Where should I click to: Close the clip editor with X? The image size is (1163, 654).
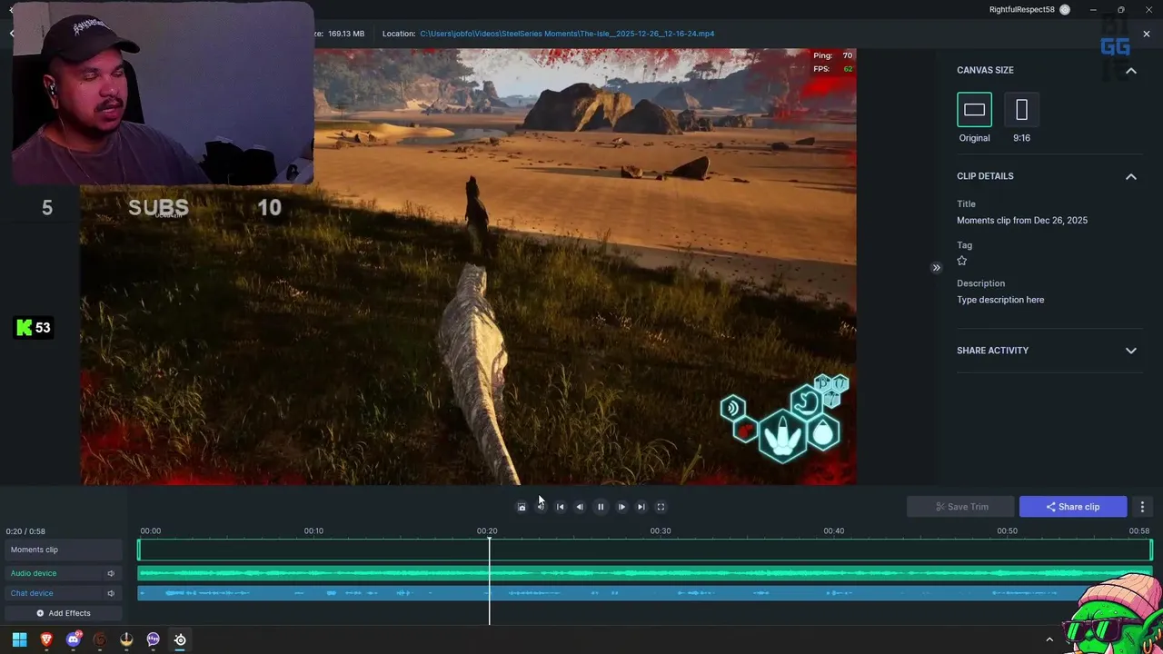[x=1147, y=34]
